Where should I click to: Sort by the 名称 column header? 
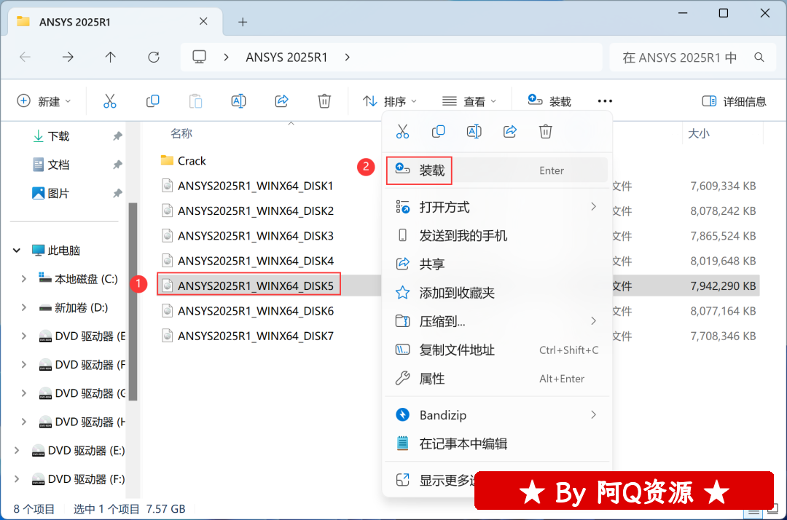[x=181, y=133]
